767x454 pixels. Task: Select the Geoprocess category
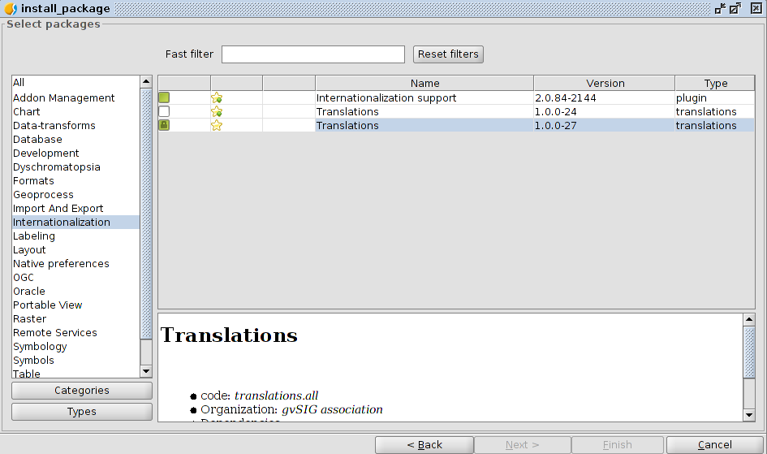point(43,195)
